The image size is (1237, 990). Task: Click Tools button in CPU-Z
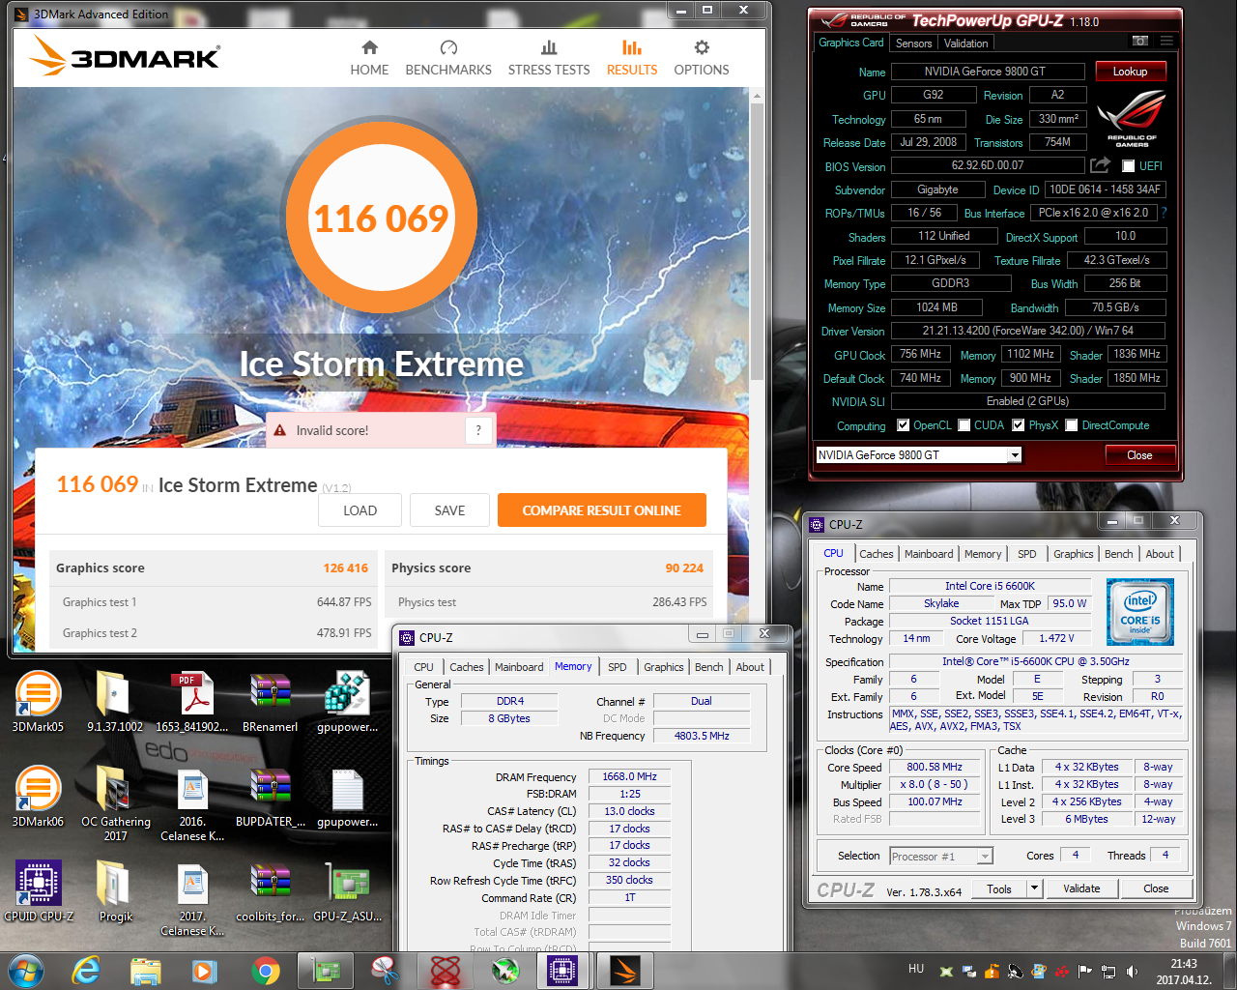[999, 888]
